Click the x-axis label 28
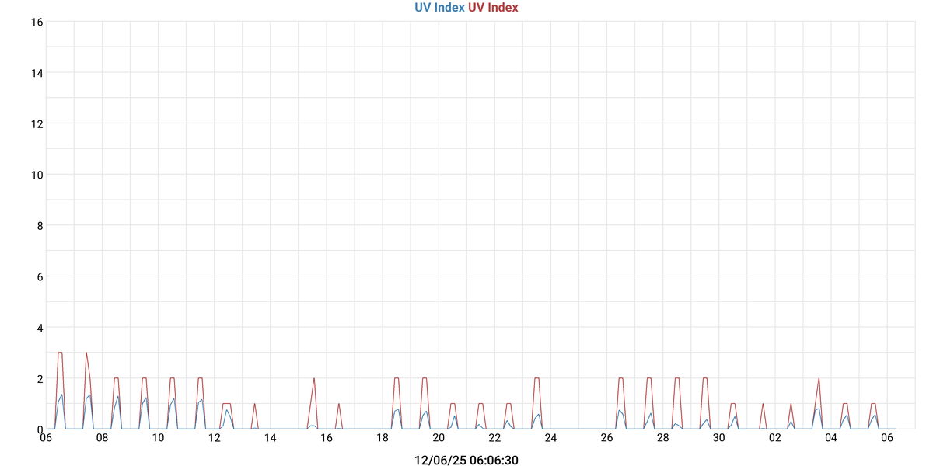This screenshot has height=466, width=933. [663, 438]
